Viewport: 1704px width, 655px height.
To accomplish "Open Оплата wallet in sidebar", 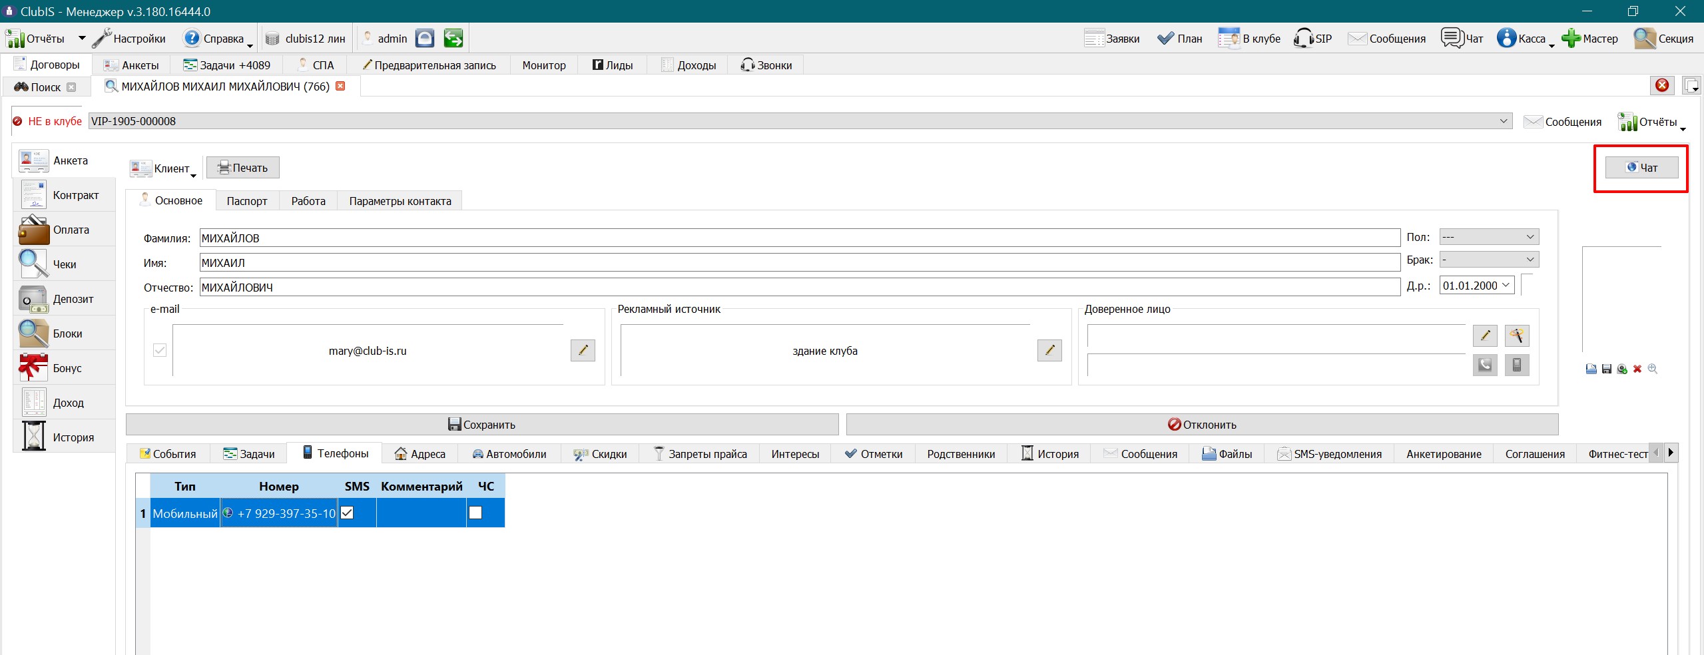I will (34, 230).
